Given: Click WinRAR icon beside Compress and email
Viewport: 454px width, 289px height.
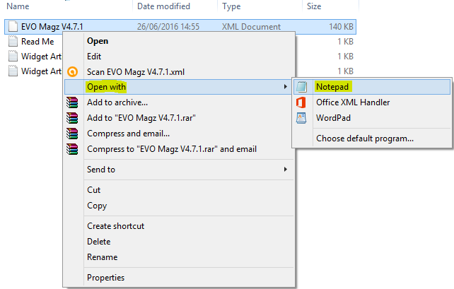Looking at the screenshot, I should click(72, 134).
